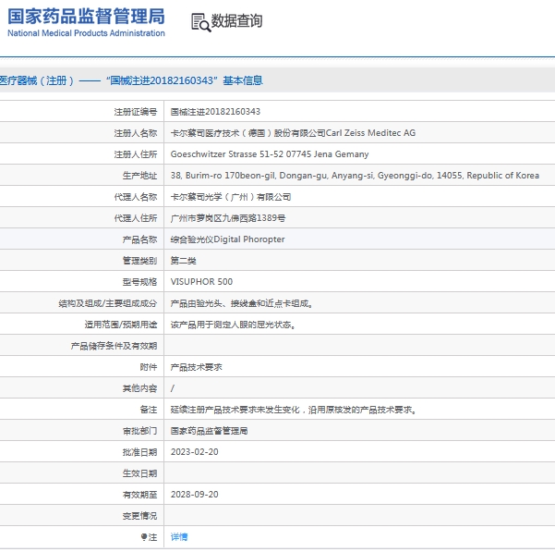555x552 pixels.
Task: Click the 国家药品监督管理局 logo
Action: pos(86,22)
